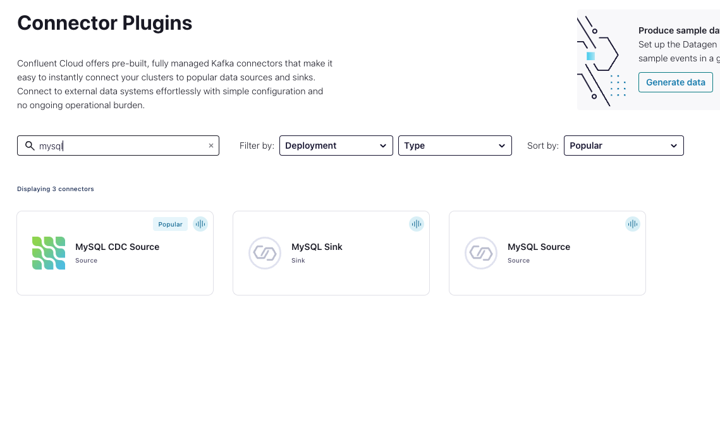Open the Popular sort dropdown
720x429 pixels.
pyautogui.click(x=623, y=146)
